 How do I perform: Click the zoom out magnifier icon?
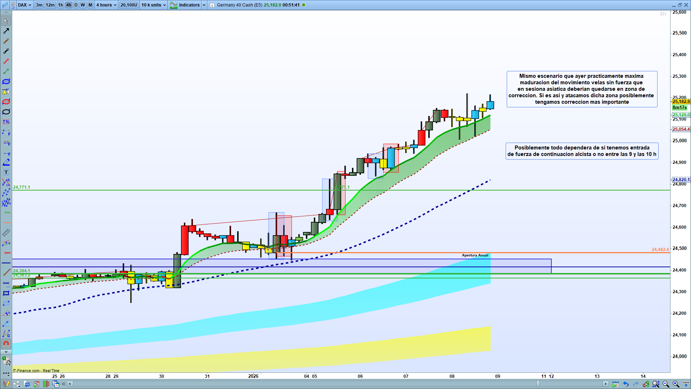(x=666, y=384)
